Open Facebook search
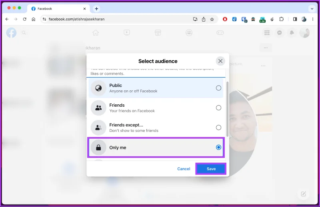 pyautogui.click(x=24, y=33)
